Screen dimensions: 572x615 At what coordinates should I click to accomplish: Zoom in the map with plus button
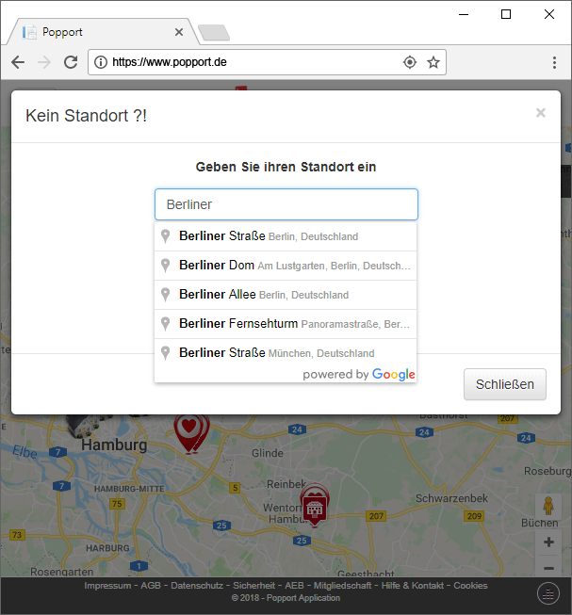[x=548, y=542]
